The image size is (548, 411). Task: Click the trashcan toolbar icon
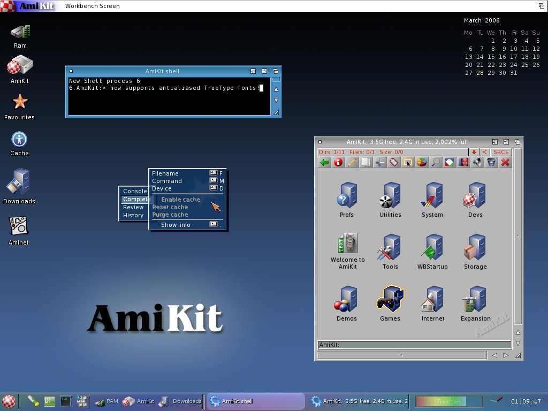coord(491,162)
